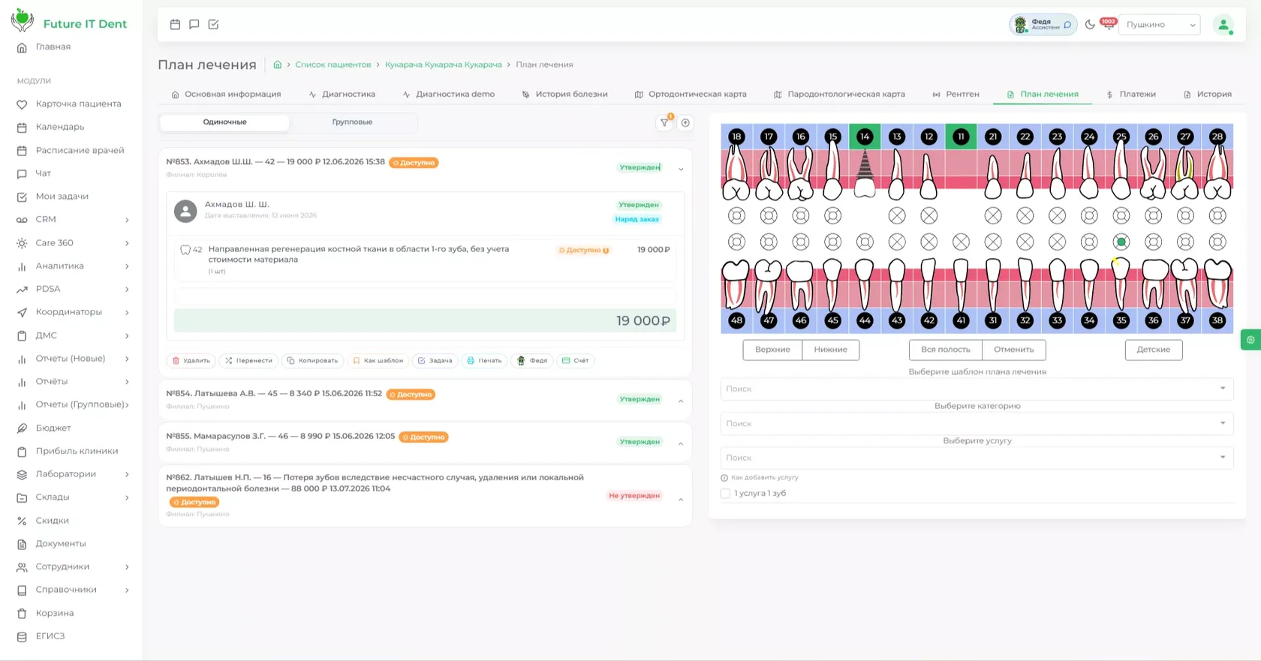Toggle upper surface circle under tooth 28

tap(1217, 216)
